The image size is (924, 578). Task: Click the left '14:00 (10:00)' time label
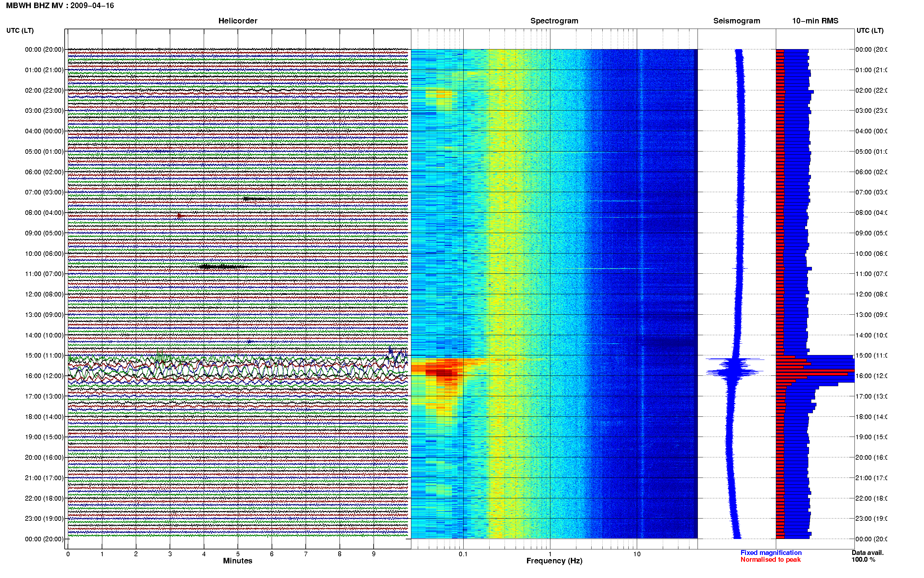44,335
